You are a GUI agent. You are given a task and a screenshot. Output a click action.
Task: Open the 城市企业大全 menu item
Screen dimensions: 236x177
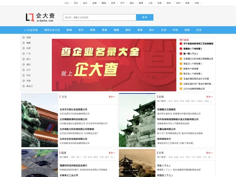52,30
